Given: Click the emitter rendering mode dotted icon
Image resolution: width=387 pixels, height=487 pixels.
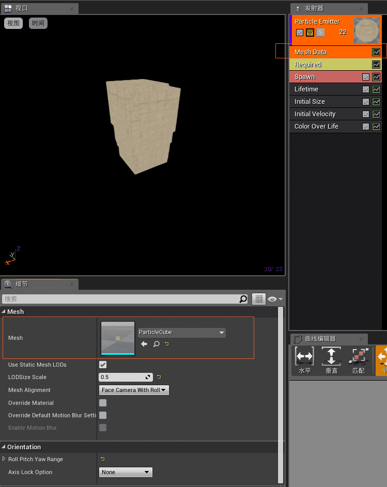Looking at the screenshot, I should (310, 33).
